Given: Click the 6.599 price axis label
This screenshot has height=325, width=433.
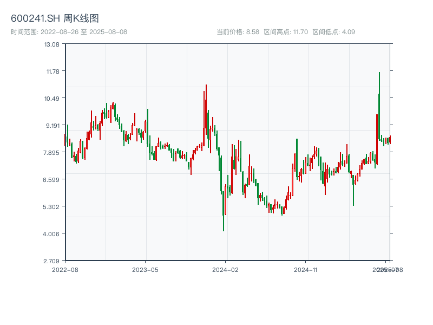Looking at the screenshot, I should click(x=52, y=179).
